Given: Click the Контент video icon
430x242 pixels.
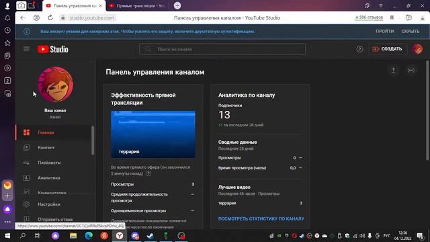Looking at the screenshot, I should click(x=26, y=147).
